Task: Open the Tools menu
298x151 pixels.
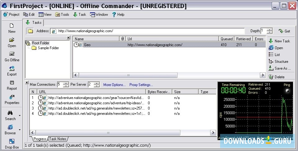Action: 62,15
